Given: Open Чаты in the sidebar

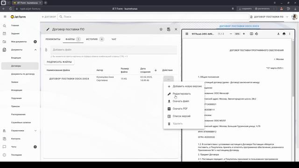Looking at the screenshot, I should click(x=14, y=147).
